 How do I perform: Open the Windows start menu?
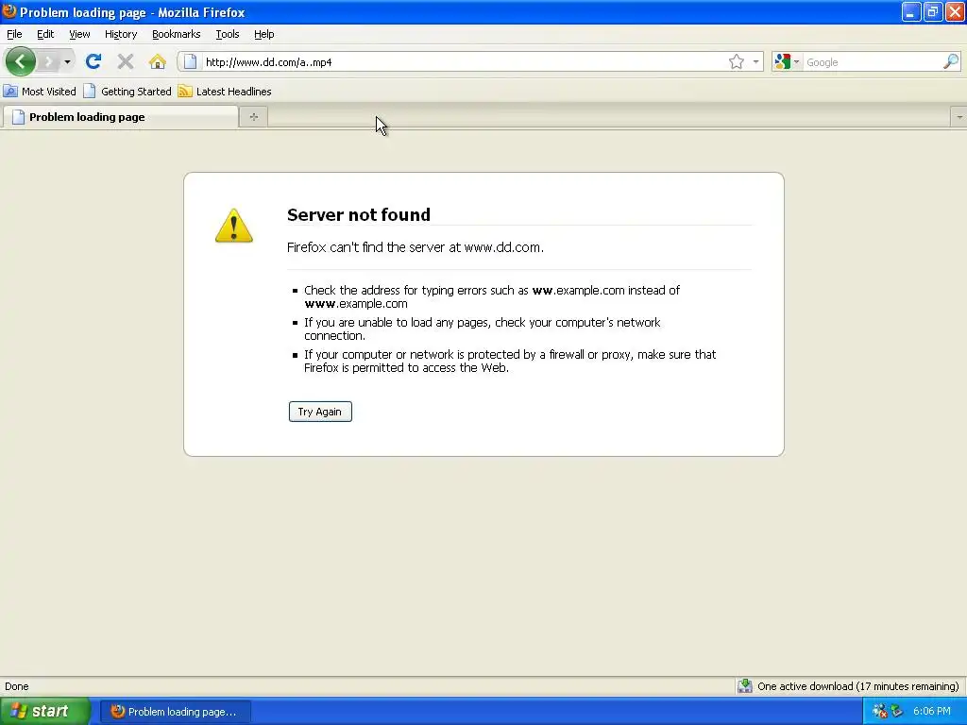click(x=45, y=712)
